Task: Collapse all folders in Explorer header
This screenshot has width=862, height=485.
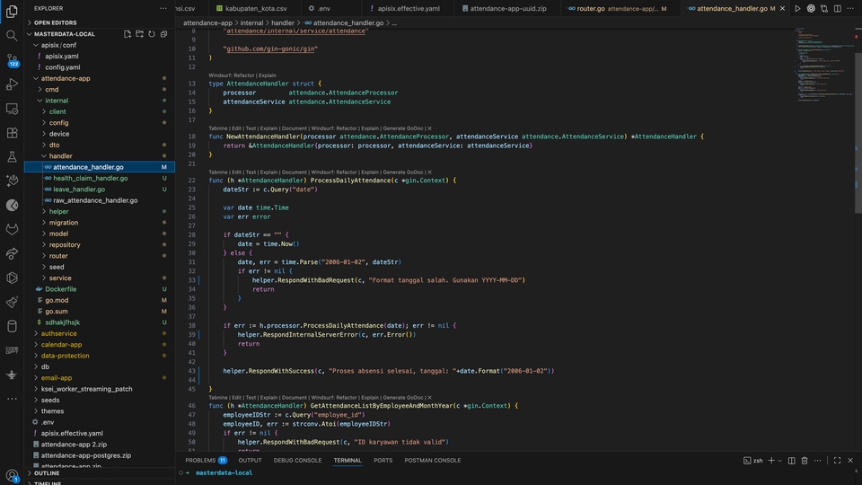Action: [x=163, y=34]
